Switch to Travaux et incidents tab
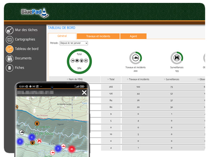 pos(98,36)
